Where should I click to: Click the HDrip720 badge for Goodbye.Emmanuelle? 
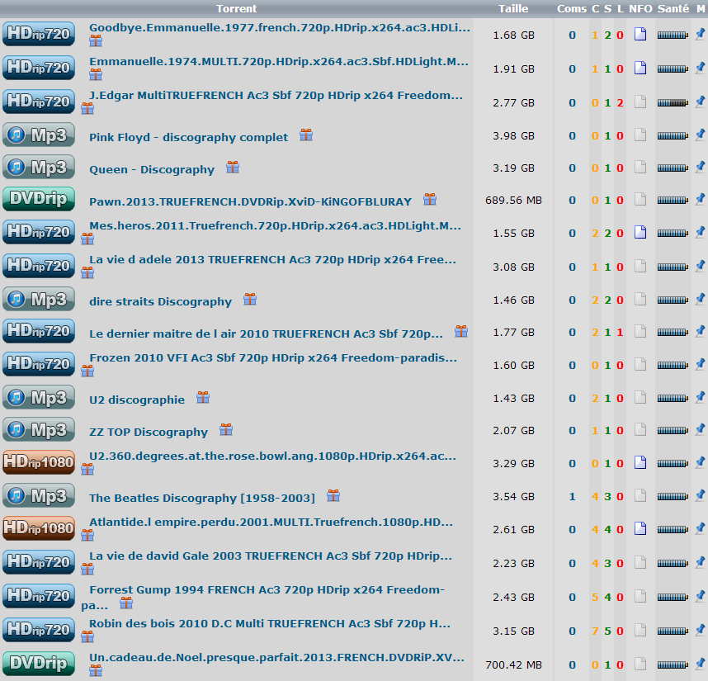coord(39,34)
